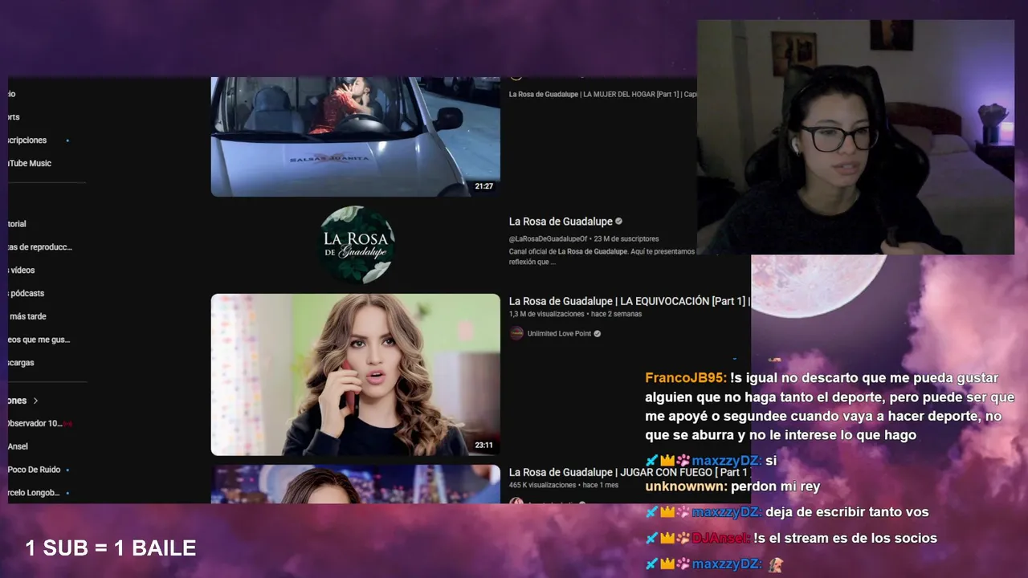The width and height of the screenshot is (1028, 578).
Task: Open the JUGAR CON FUEGO video title
Action: pyautogui.click(x=630, y=472)
